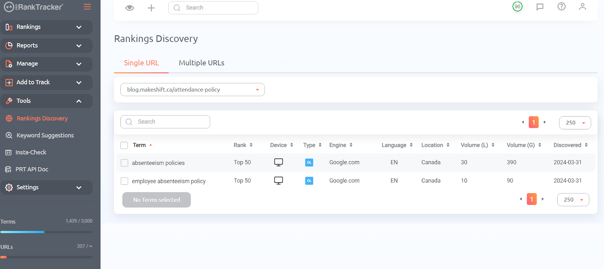
Task: Sort table by Term column
Action: [x=142, y=145]
